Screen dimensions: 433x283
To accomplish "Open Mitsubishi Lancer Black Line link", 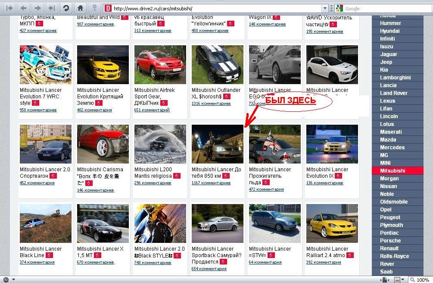I will click(40, 252).
